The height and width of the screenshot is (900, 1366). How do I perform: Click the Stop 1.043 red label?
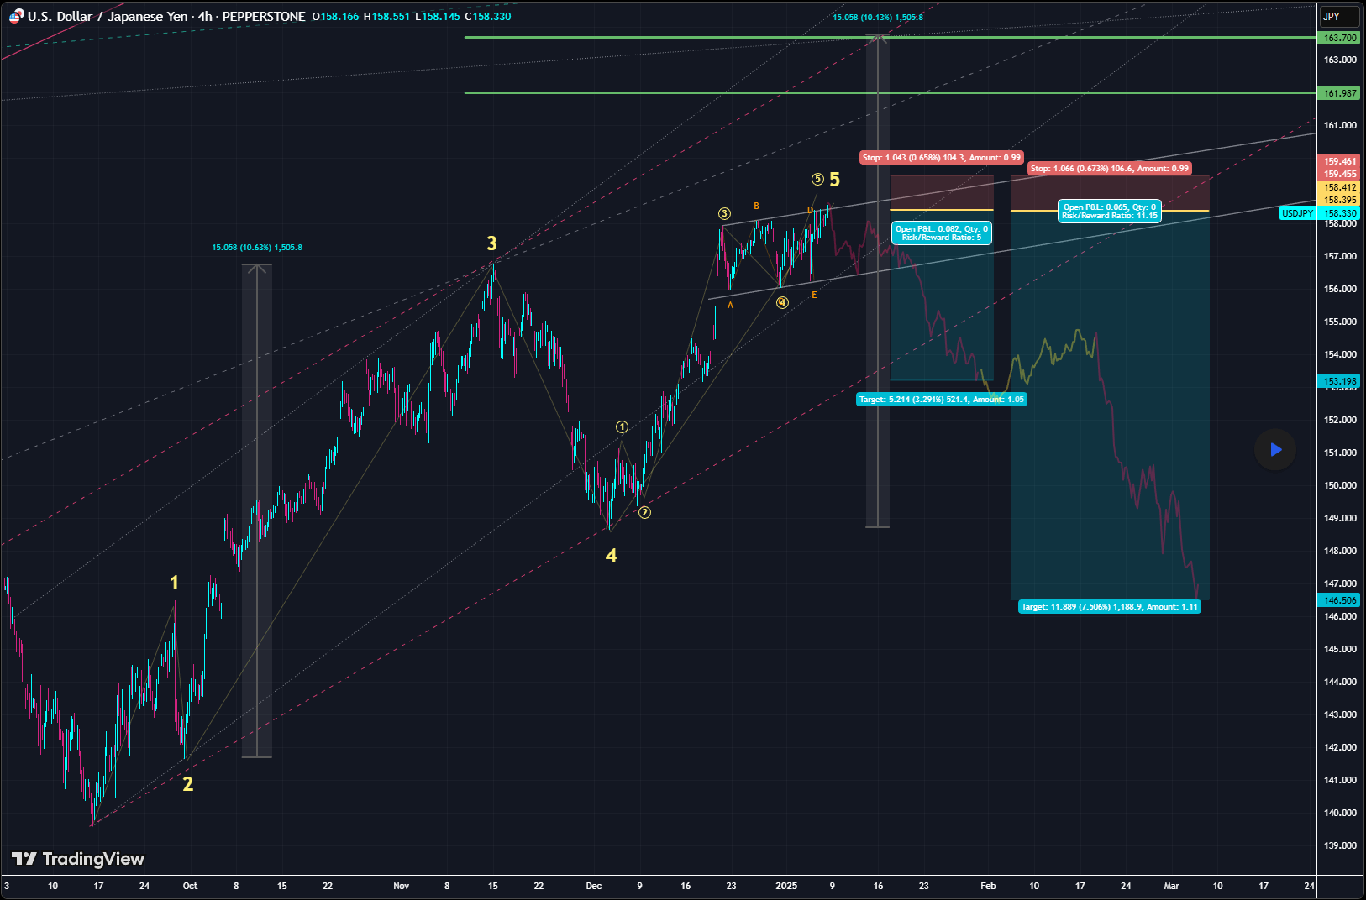click(941, 158)
